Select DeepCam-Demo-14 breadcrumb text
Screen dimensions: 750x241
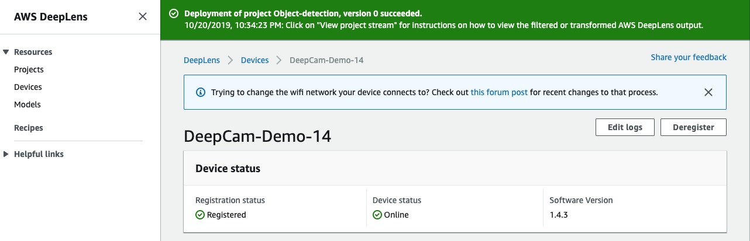326,60
